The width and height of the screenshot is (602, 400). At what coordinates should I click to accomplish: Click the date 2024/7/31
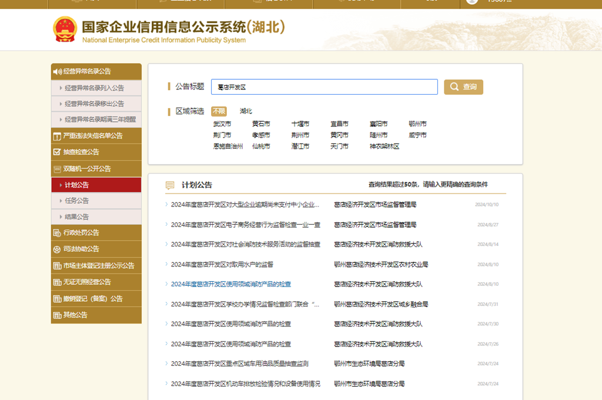(x=488, y=304)
